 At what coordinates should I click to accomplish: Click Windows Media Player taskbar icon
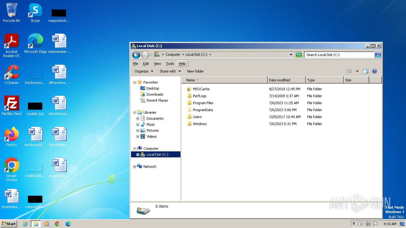(47, 224)
